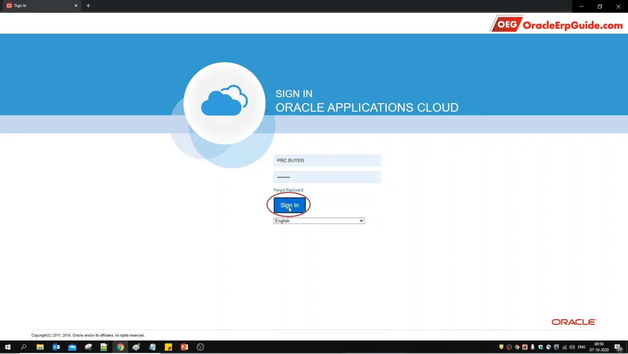Open the Forgot Password link
The image size is (628, 354).
(x=288, y=190)
